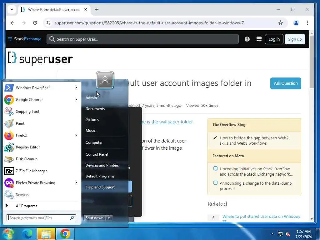The height and width of the screenshot is (240, 320).
Task: Close the Super User browser tab
Action: (86, 9)
